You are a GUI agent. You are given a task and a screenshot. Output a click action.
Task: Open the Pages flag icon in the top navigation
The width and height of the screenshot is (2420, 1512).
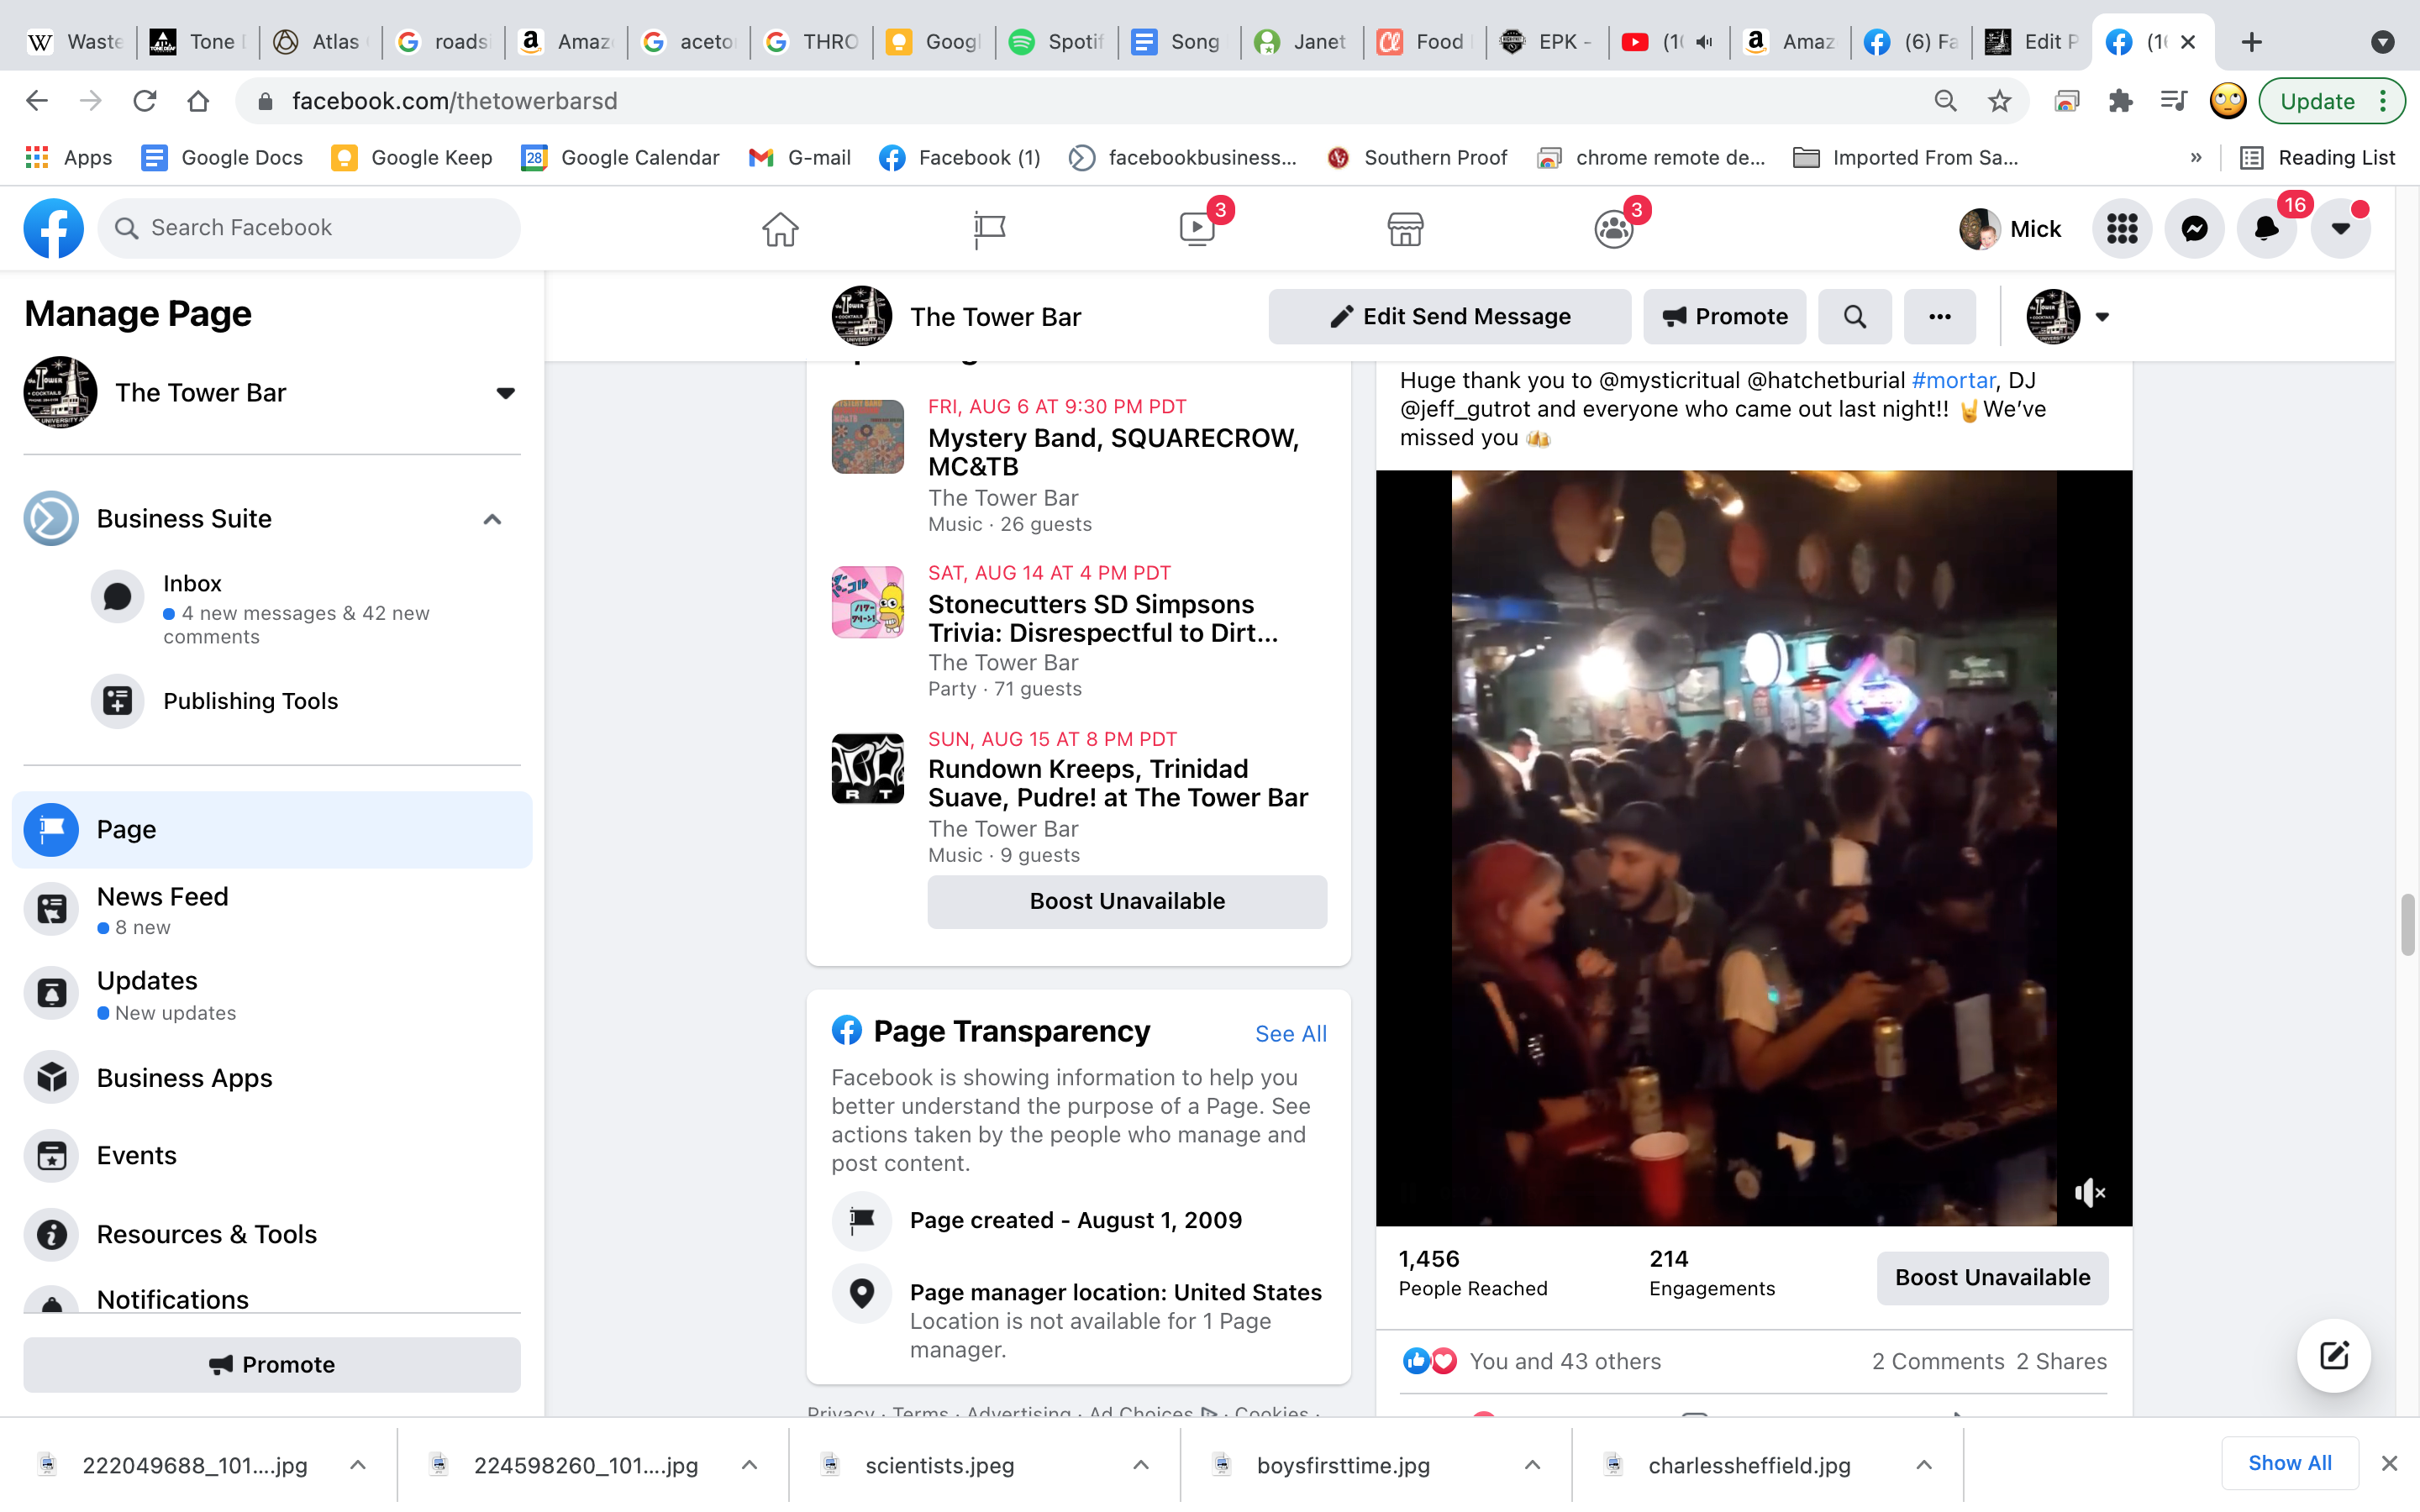(x=989, y=229)
